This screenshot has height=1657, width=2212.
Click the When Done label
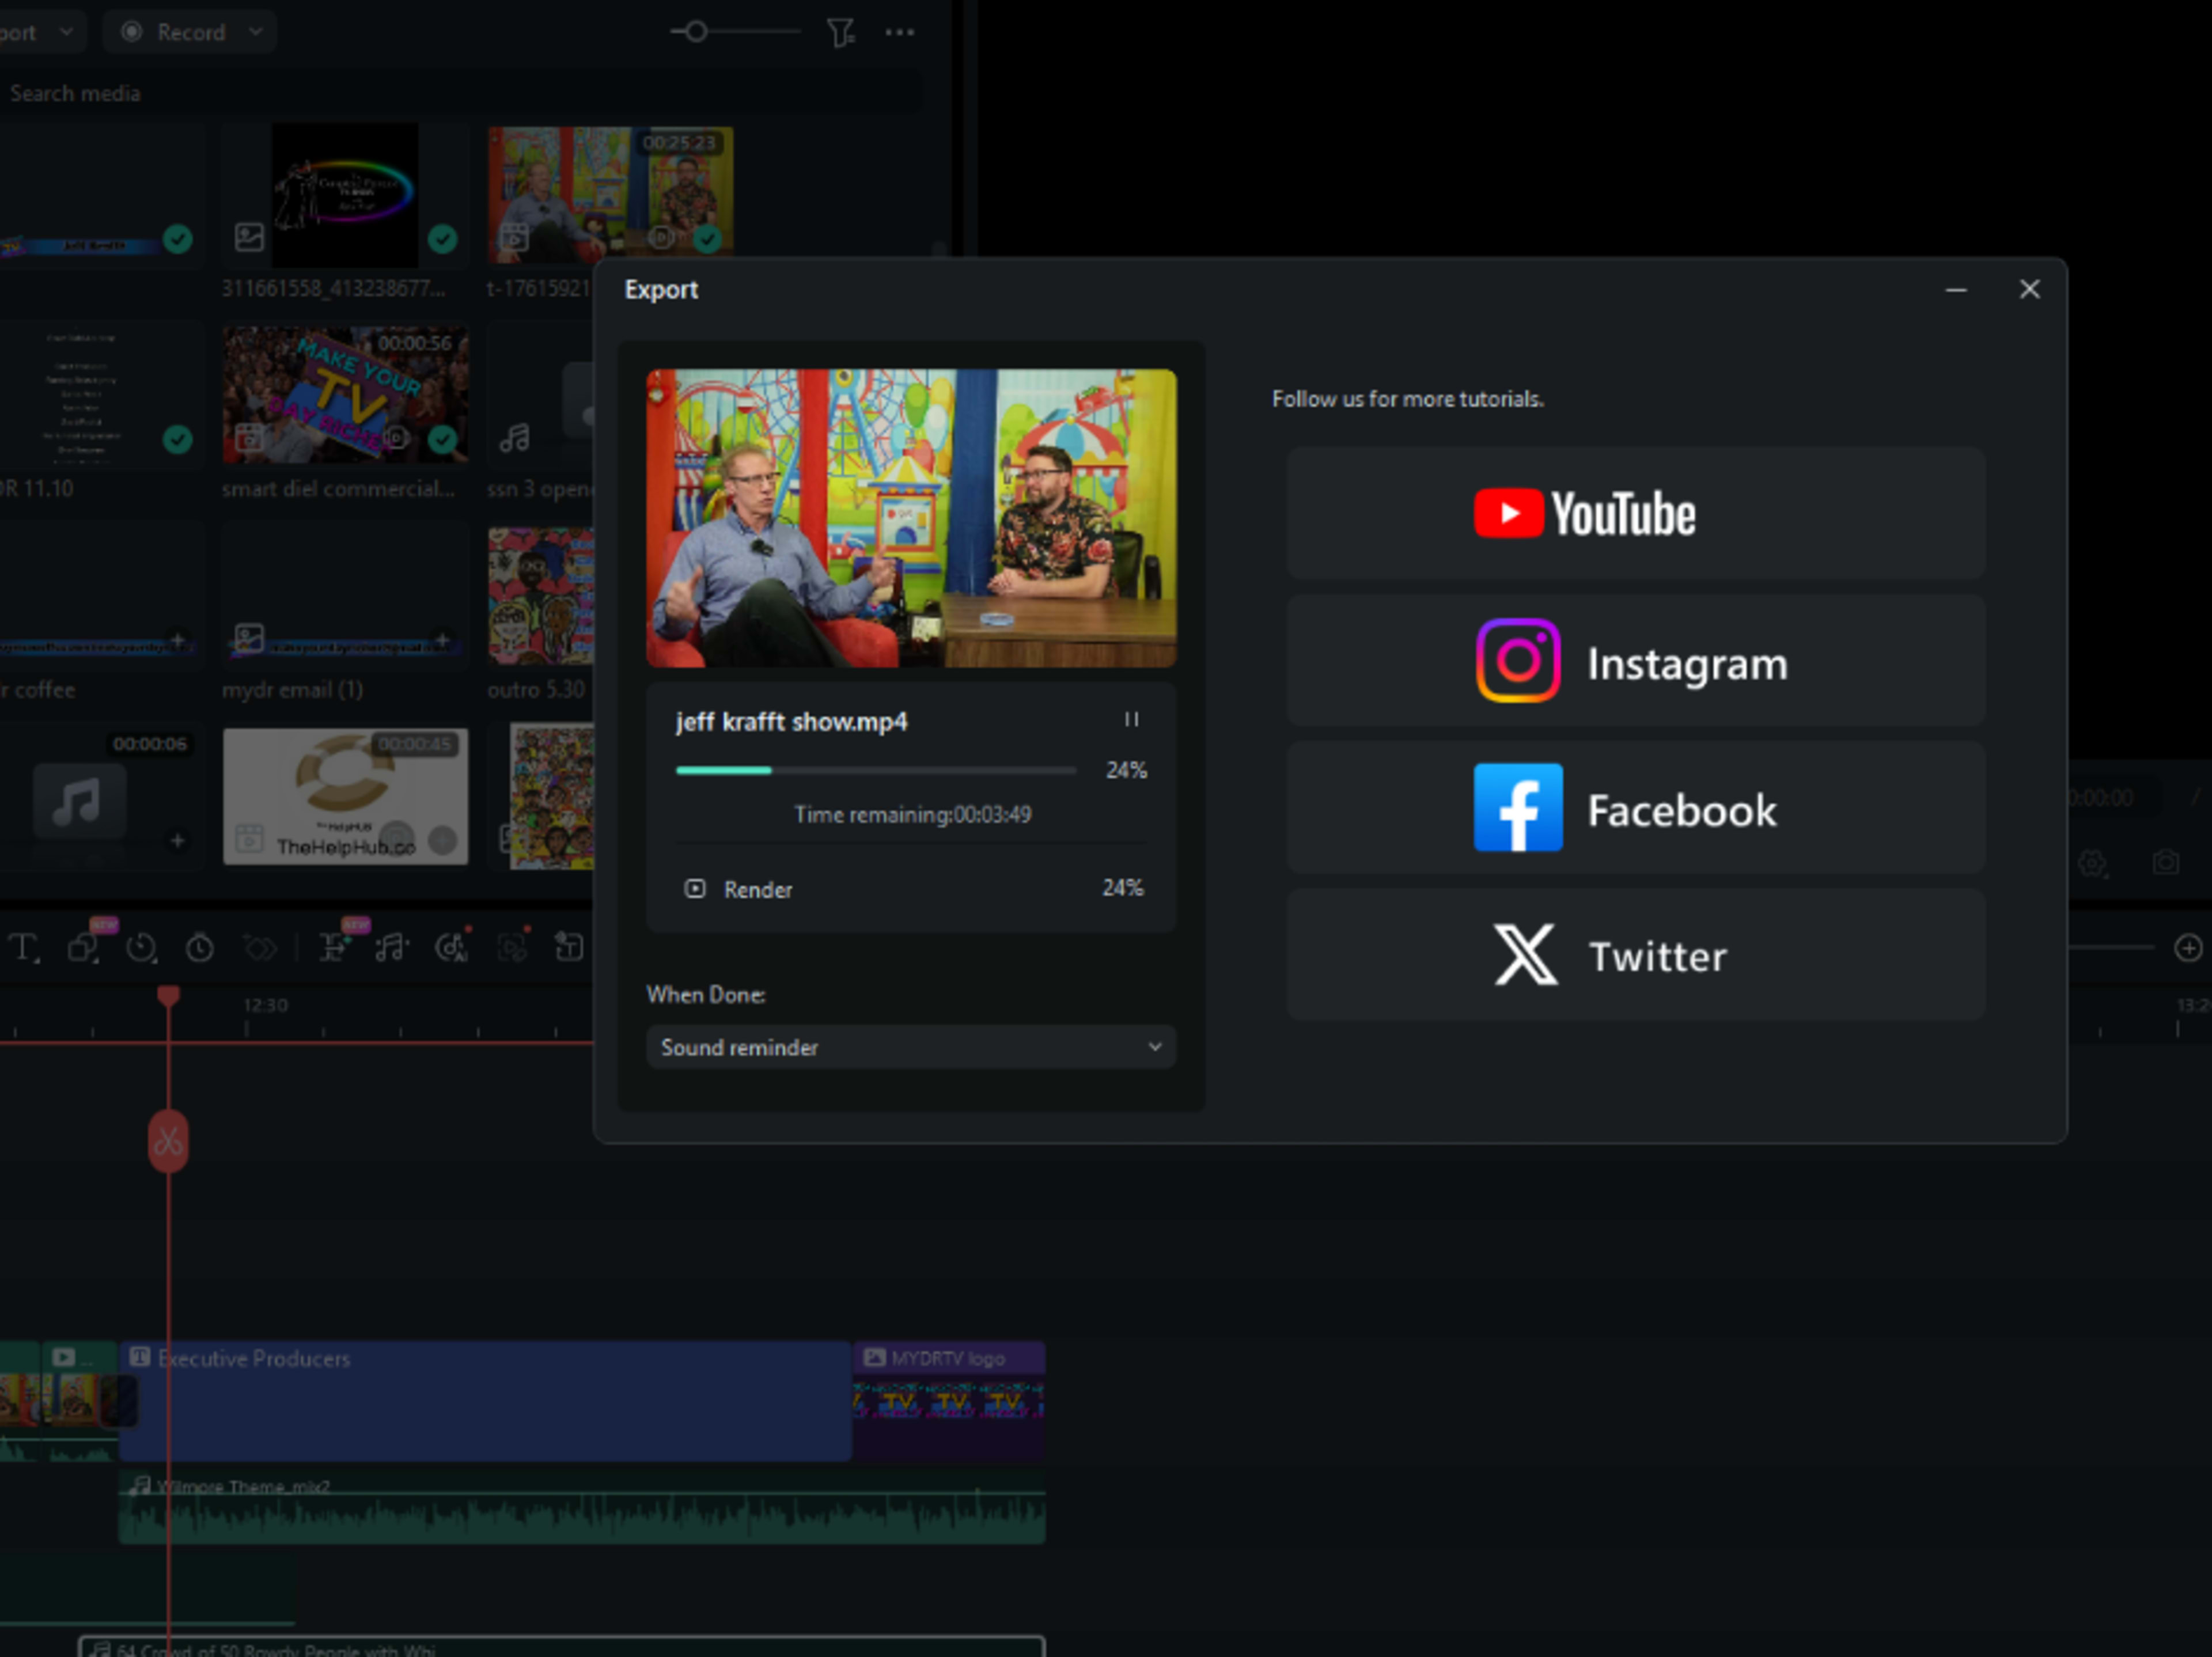coord(706,995)
